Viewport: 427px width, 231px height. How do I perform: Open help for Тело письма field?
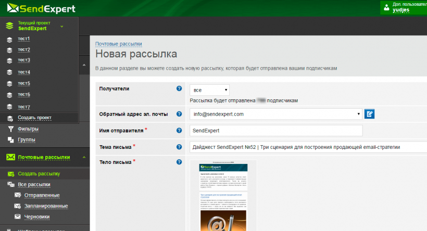(179, 162)
